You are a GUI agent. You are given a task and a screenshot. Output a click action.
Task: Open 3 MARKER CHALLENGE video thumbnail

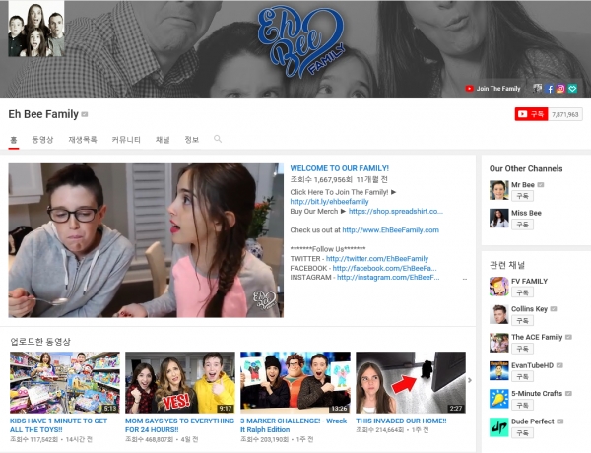[x=295, y=382]
